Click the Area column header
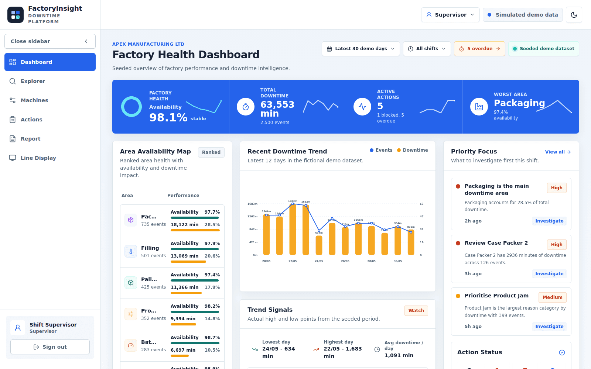 (127, 196)
